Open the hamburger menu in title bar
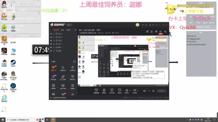The width and height of the screenshot is (218, 122). [x=156, y=25]
